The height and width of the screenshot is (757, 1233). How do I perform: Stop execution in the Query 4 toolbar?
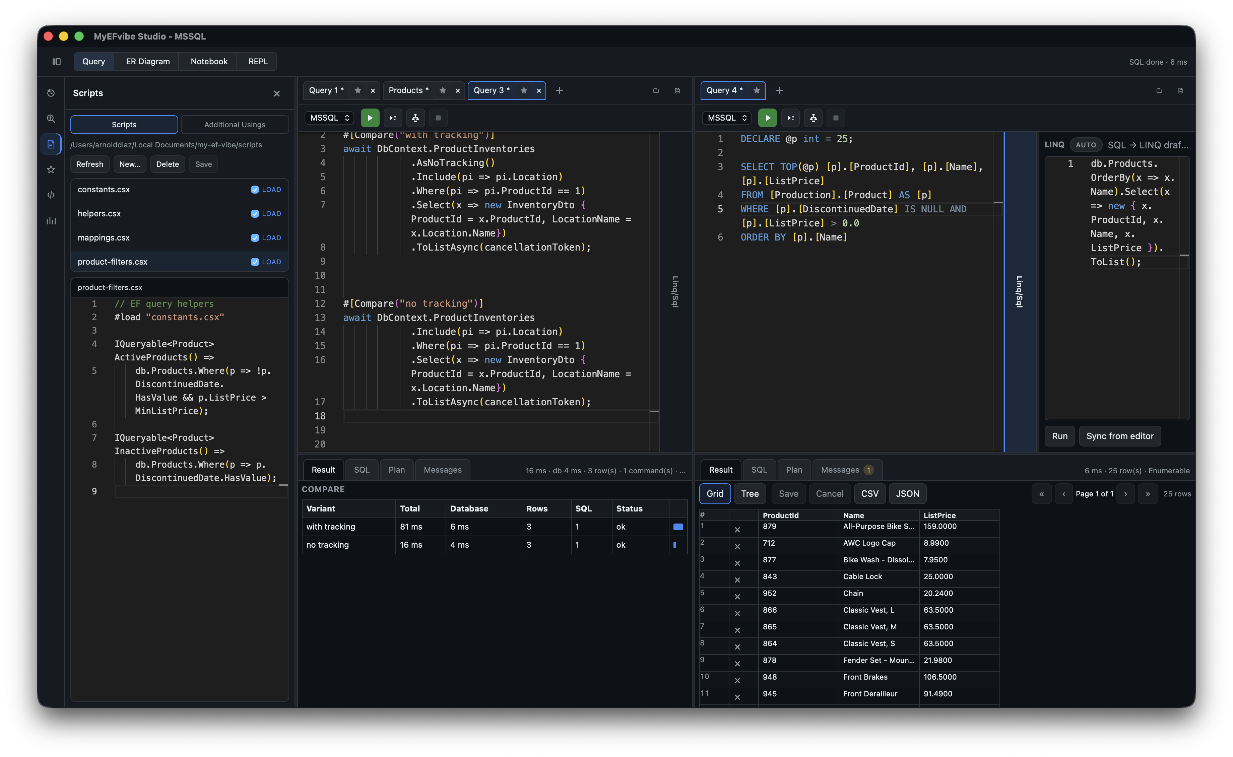(836, 118)
